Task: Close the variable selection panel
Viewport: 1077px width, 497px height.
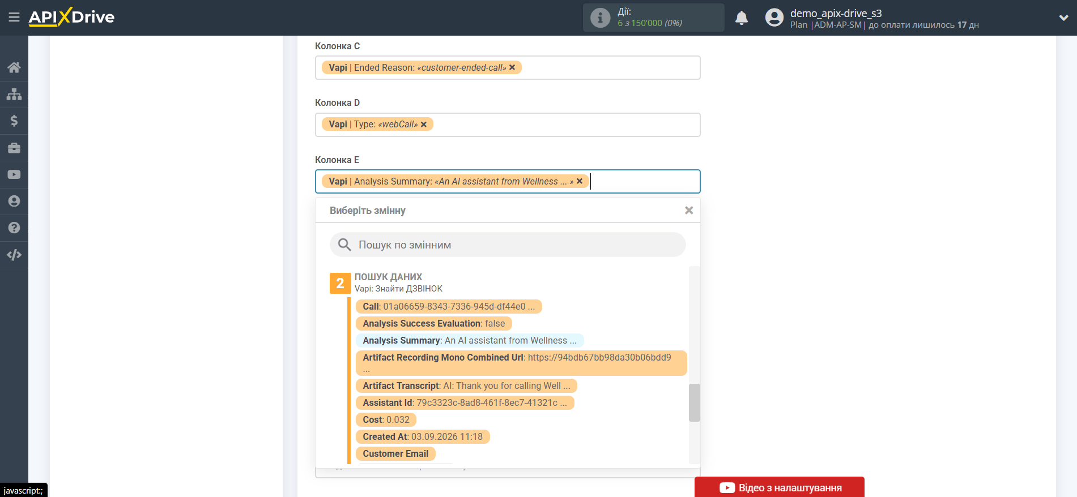Action: tap(689, 211)
